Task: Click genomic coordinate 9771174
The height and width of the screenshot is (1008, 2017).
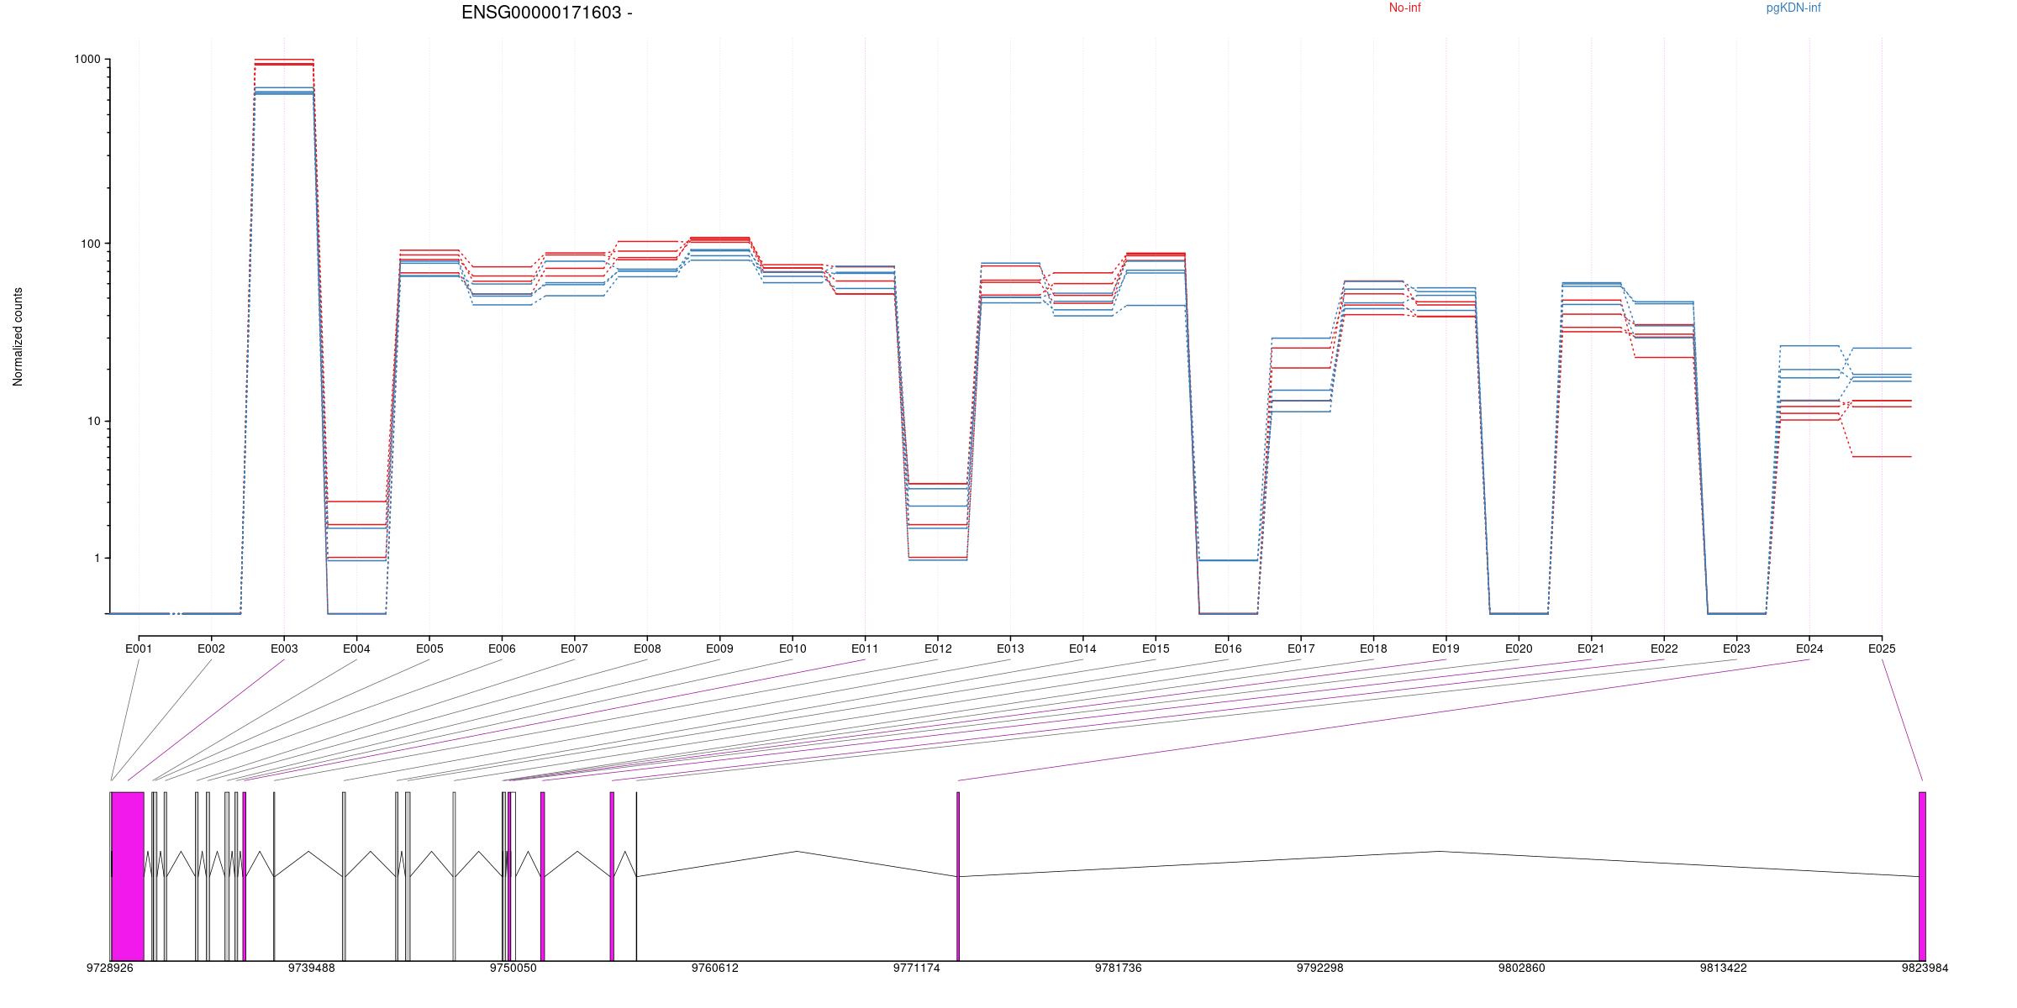Action: [917, 968]
